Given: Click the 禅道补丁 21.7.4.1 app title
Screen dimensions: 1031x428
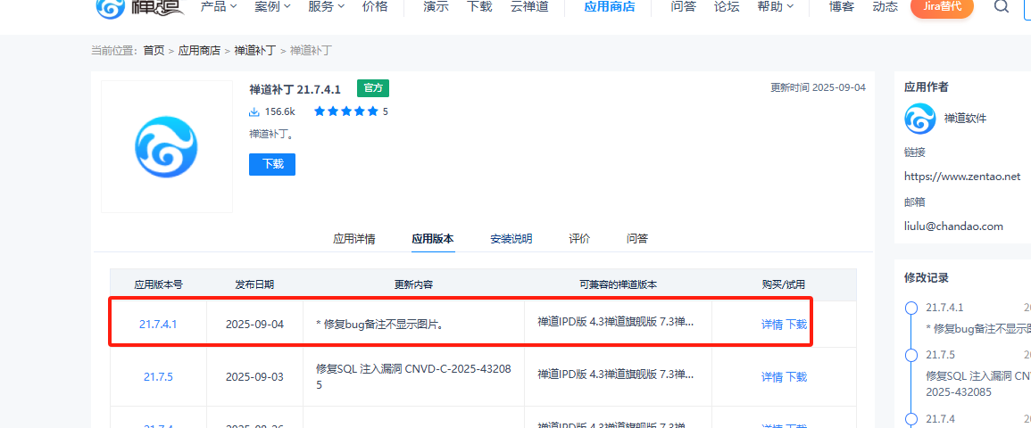Looking at the screenshot, I should click(x=295, y=88).
